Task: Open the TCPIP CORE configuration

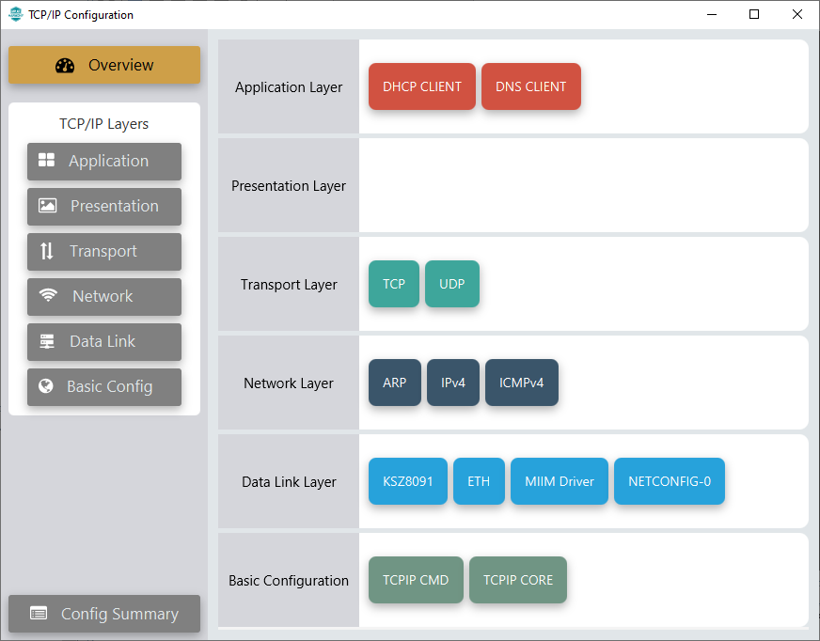Action: (x=518, y=580)
